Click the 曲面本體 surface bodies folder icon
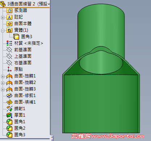This screenshot has width=151, height=141. point(9,24)
